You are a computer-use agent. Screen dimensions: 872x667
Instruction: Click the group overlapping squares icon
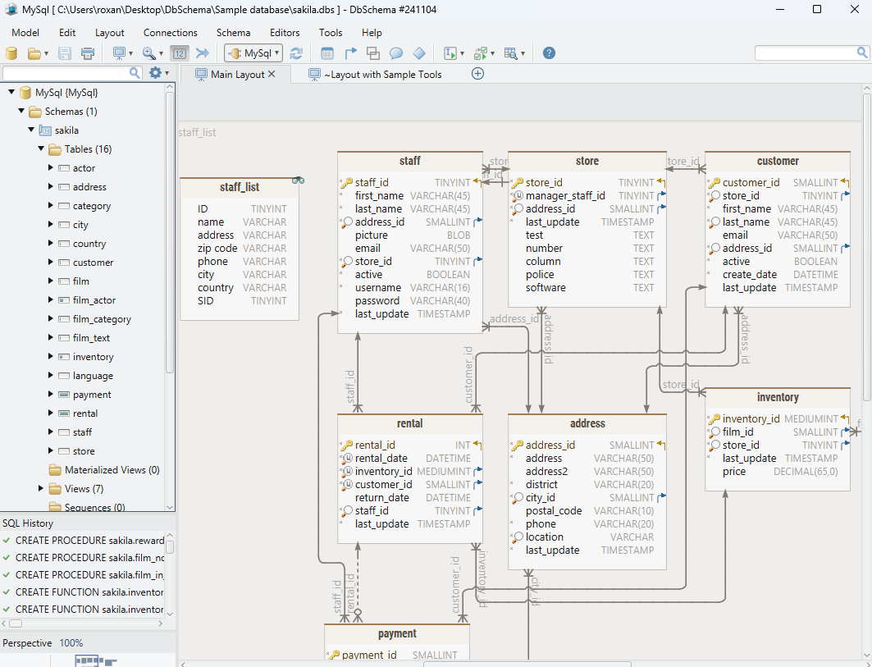(x=373, y=53)
